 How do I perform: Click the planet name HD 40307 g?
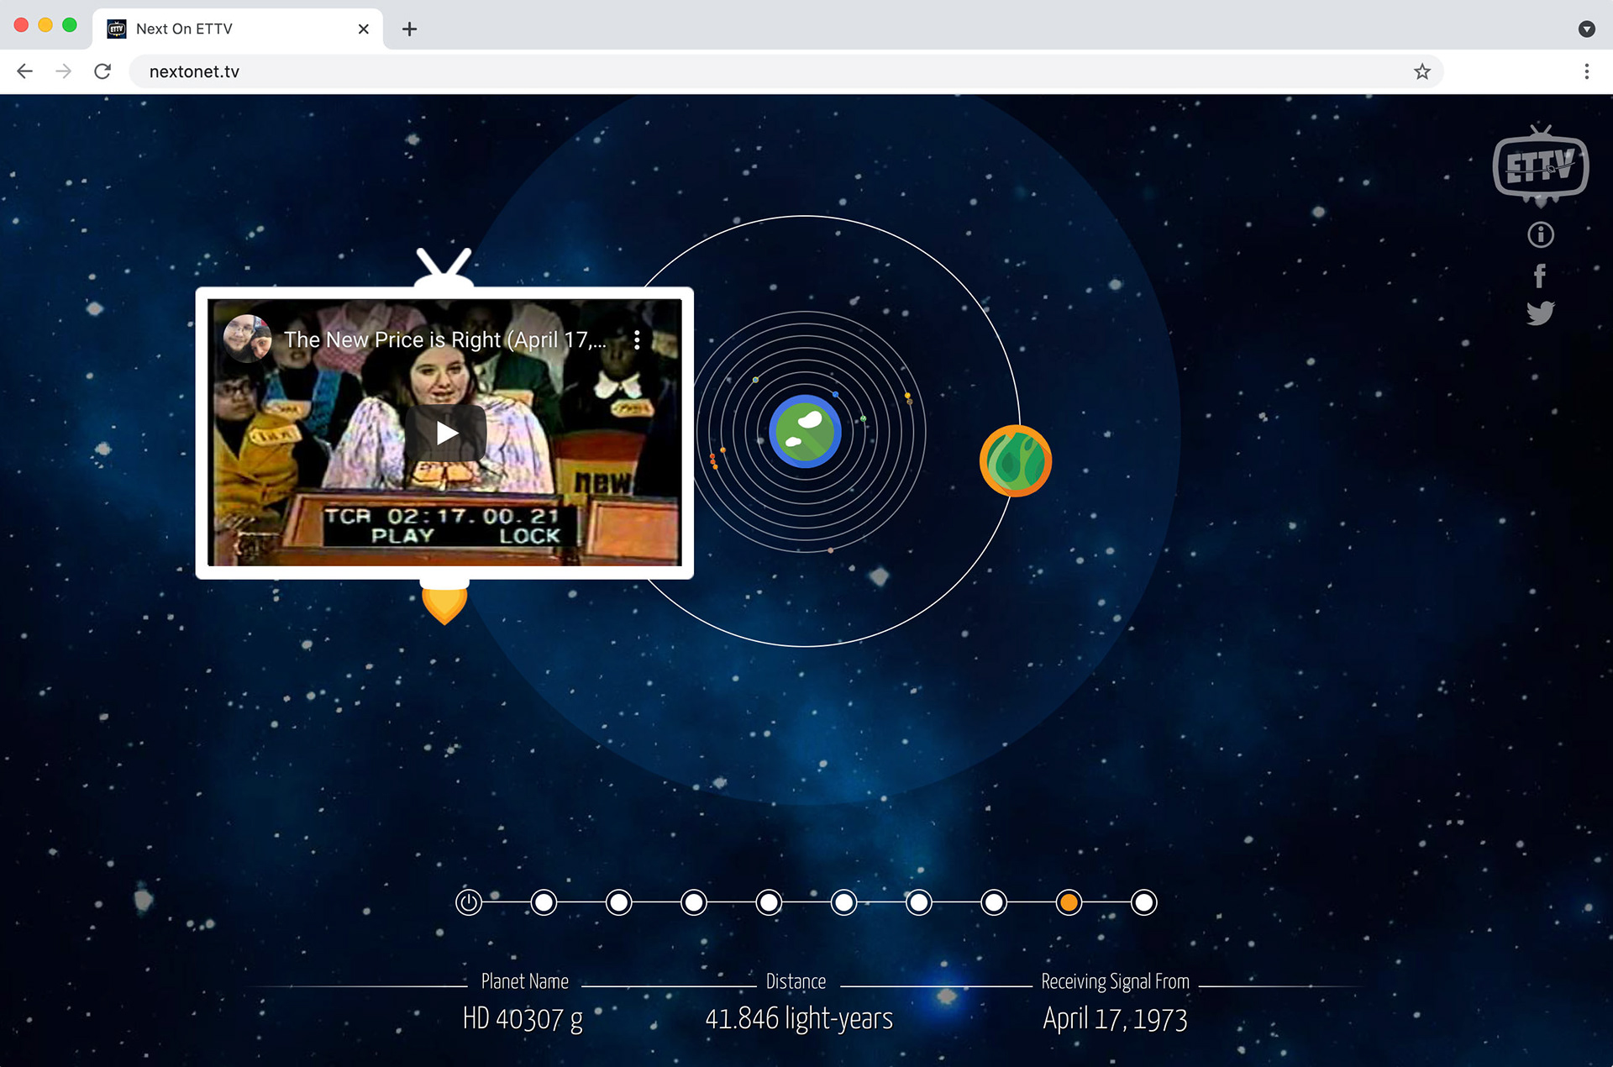click(523, 1019)
